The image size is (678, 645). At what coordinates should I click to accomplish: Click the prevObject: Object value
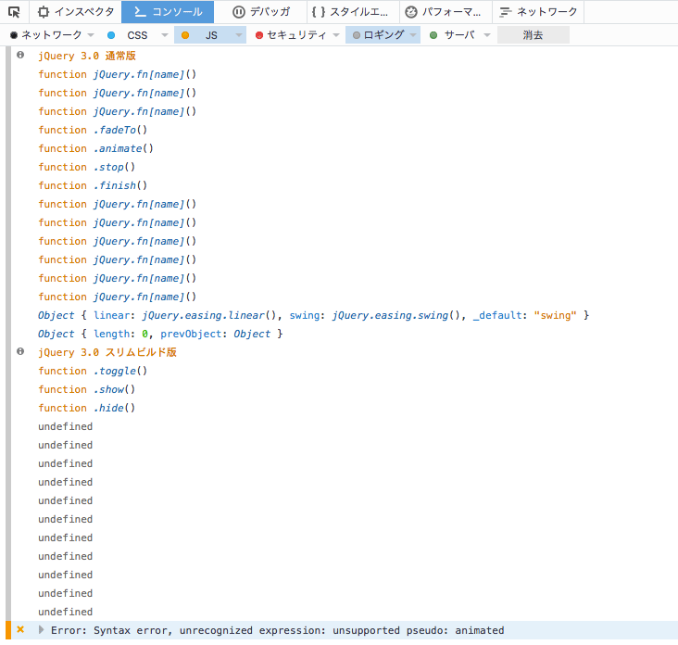pos(252,334)
